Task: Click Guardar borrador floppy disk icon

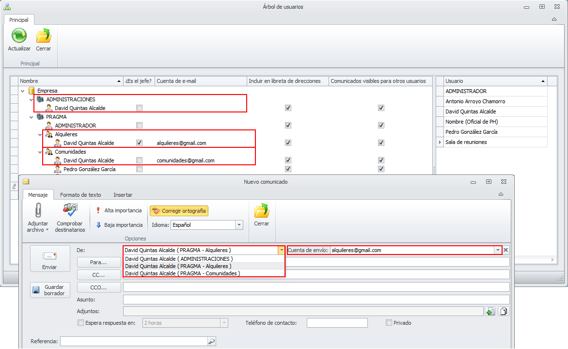Action: [x=36, y=290]
